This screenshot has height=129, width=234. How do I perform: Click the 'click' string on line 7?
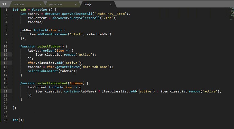point(76,34)
